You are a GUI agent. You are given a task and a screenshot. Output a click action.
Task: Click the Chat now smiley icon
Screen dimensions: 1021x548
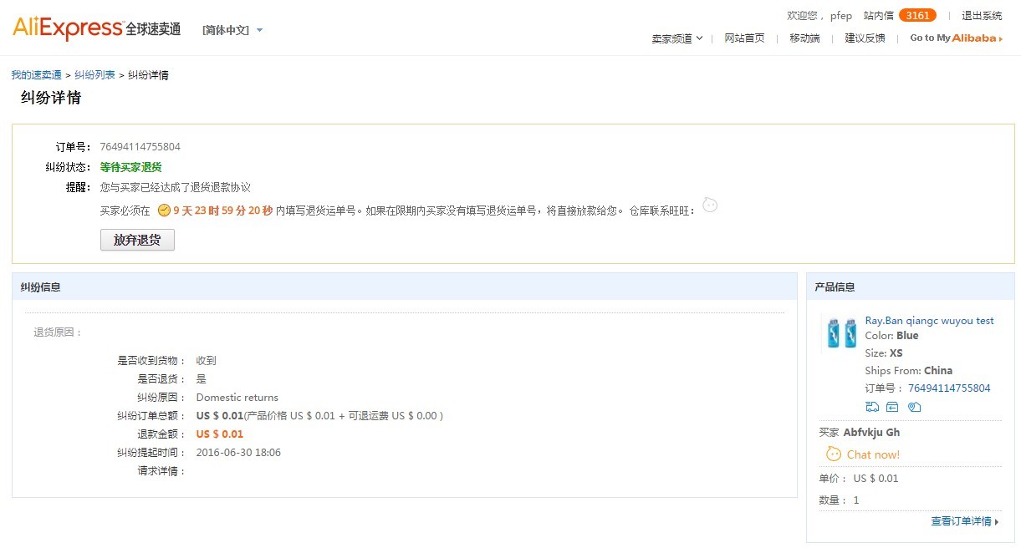[834, 454]
